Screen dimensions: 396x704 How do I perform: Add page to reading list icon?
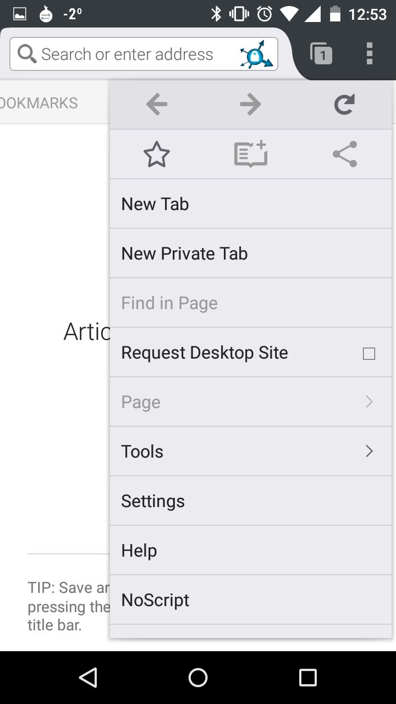[x=251, y=154]
